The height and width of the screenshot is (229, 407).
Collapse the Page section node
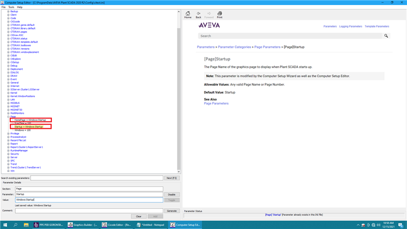(8, 117)
